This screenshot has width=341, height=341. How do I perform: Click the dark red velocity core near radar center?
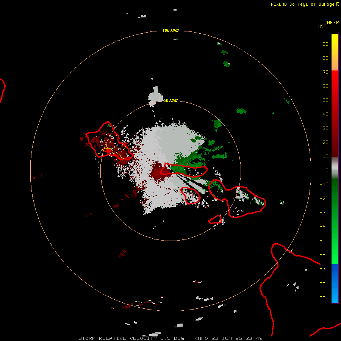click(x=160, y=171)
